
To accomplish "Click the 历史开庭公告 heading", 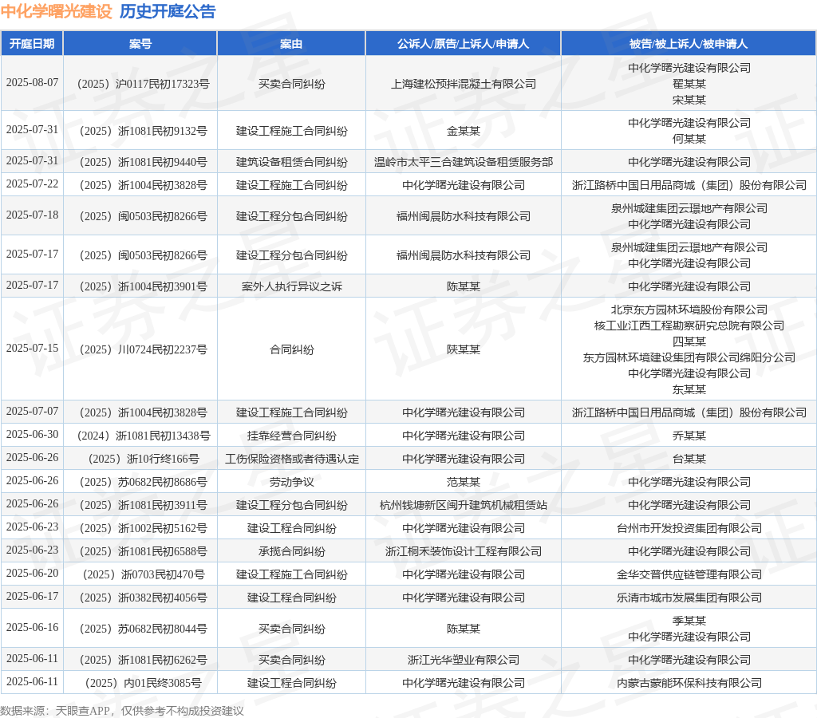I will point(168,11).
